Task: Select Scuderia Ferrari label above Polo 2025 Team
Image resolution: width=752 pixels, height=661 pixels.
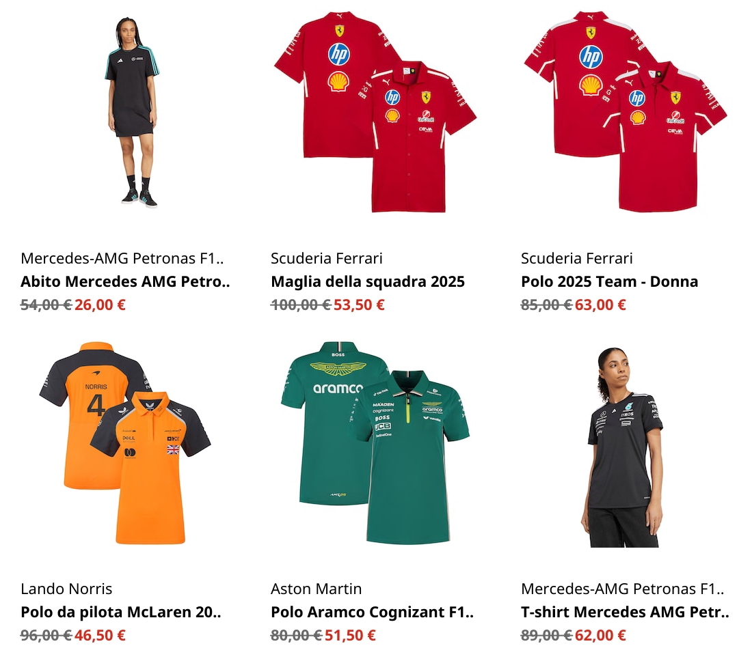Action: point(577,259)
